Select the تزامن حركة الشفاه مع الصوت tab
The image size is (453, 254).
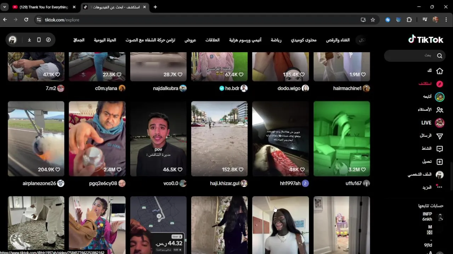click(150, 40)
